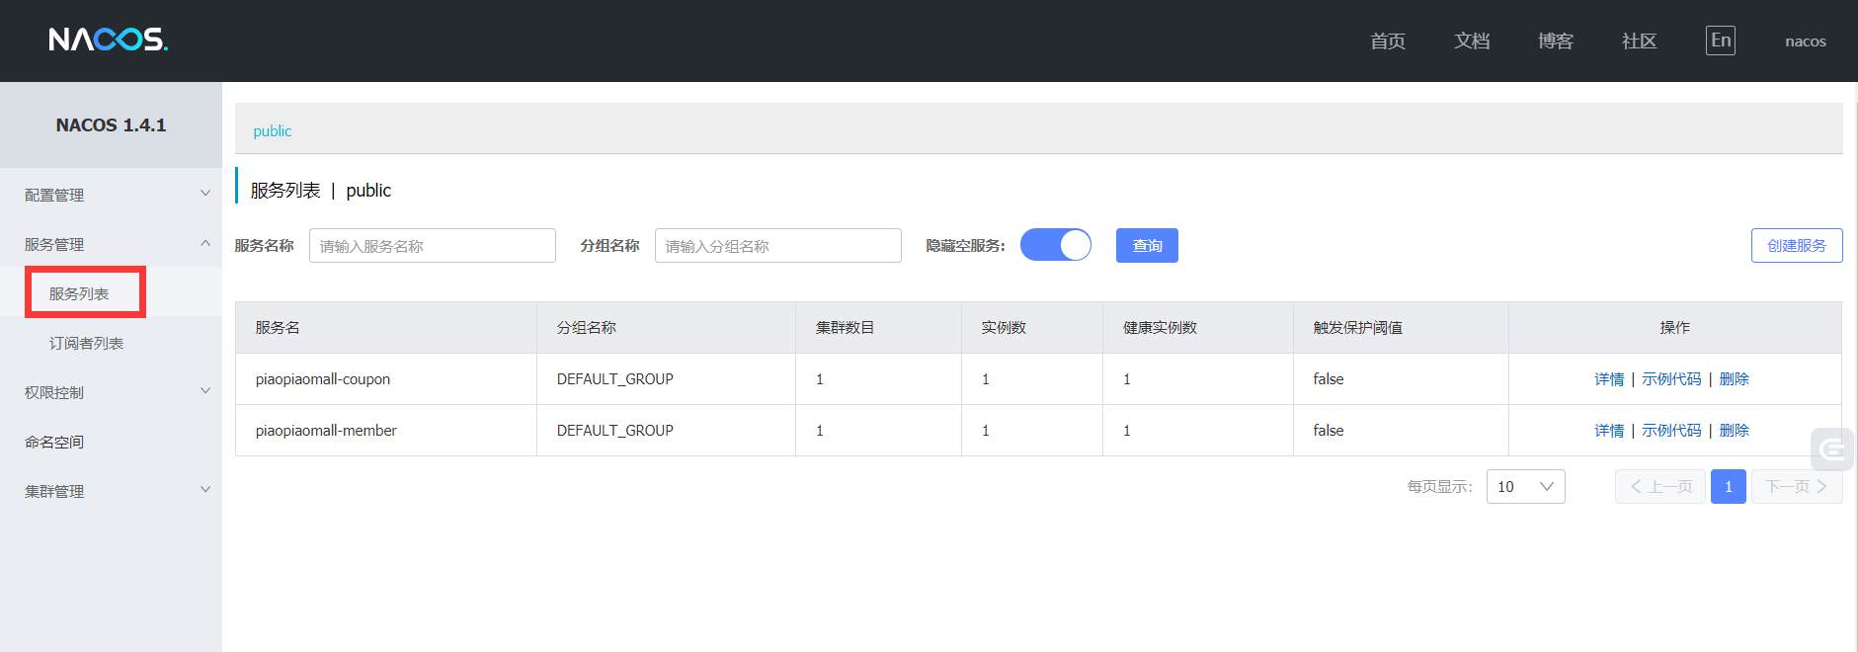Click false in the piaopiaomall-coupon row

[1329, 379]
